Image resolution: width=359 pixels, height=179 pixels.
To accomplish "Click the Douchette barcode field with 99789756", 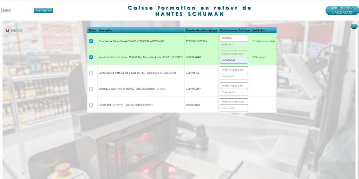I will pyautogui.click(x=234, y=38).
